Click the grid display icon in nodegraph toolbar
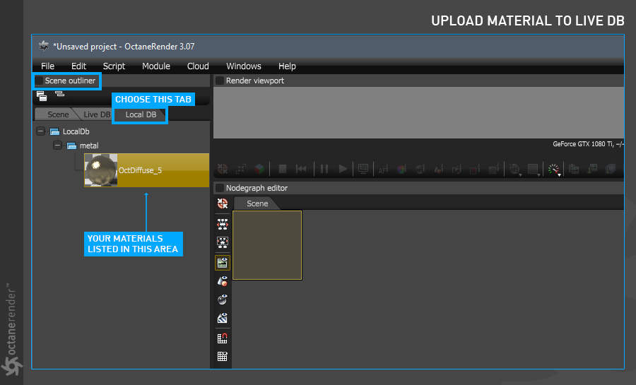636x385 pixels. point(223,356)
